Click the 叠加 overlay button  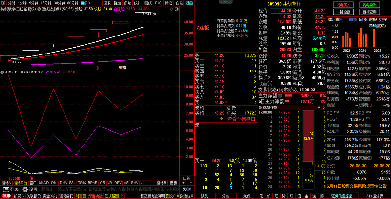tap(117, 3)
